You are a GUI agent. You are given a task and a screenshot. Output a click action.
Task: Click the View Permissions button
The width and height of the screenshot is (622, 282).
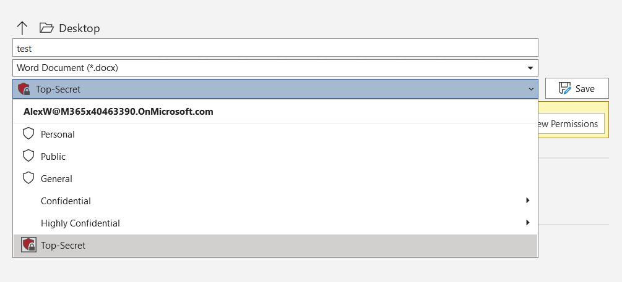[571, 124]
